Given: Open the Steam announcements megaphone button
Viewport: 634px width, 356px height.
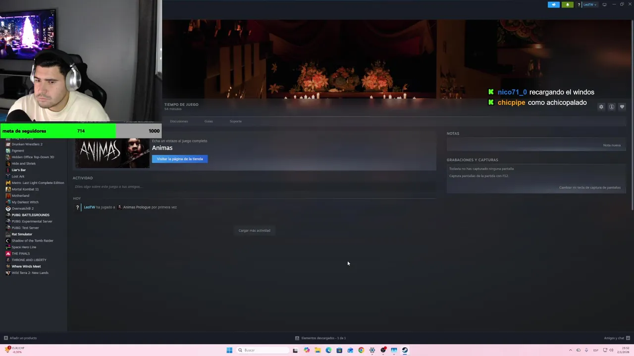Looking at the screenshot, I should click(x=553, y=4).
